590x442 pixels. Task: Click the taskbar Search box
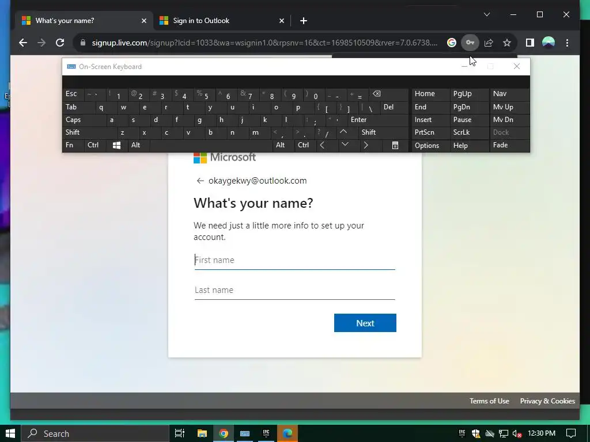[95, 433]
